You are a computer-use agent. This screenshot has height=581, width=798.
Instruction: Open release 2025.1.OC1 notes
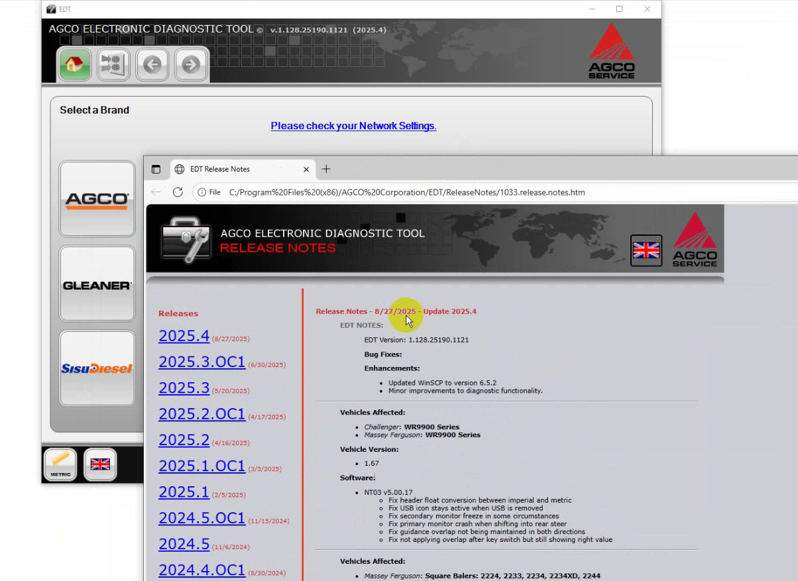click(x=202, y=466)
